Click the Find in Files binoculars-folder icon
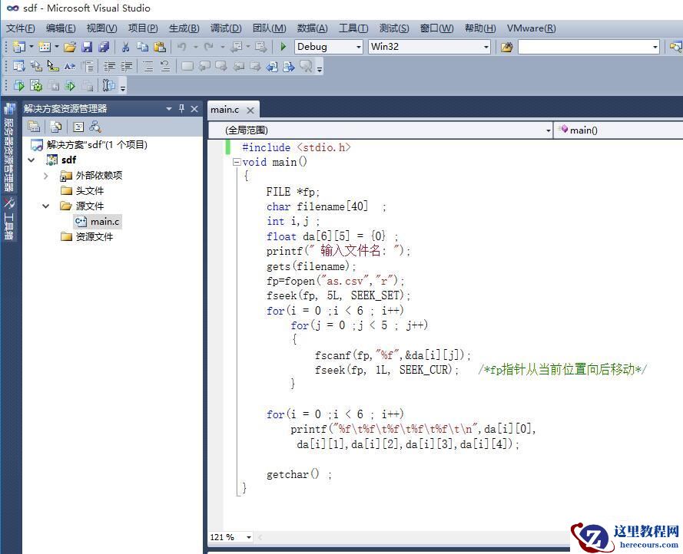Image resolution: width=683 pixels, height=554 pixels. point(506,47)
